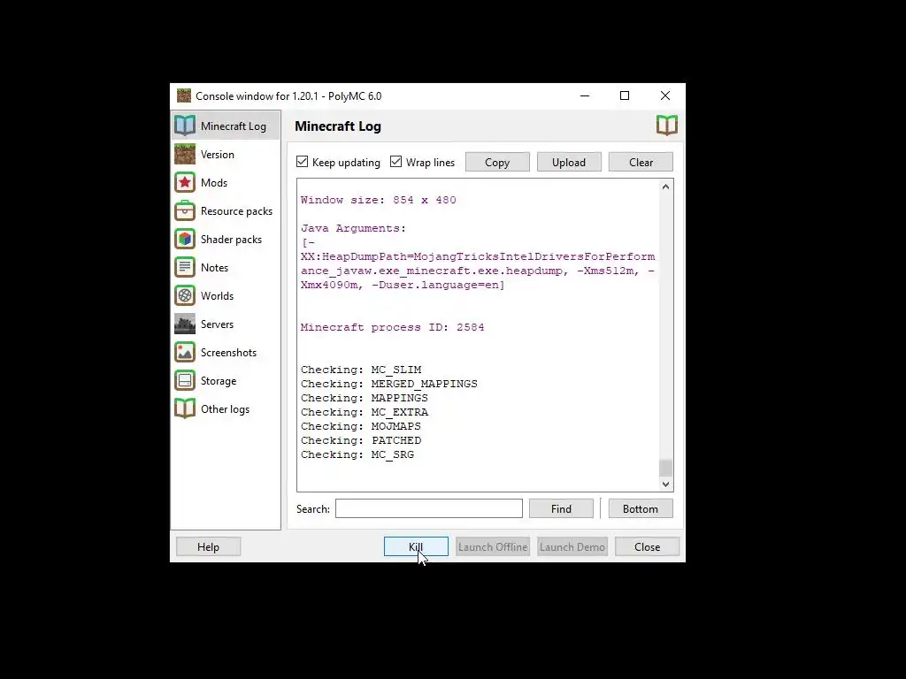Click the Servers icon in sidebar

[x=185, y=324]
